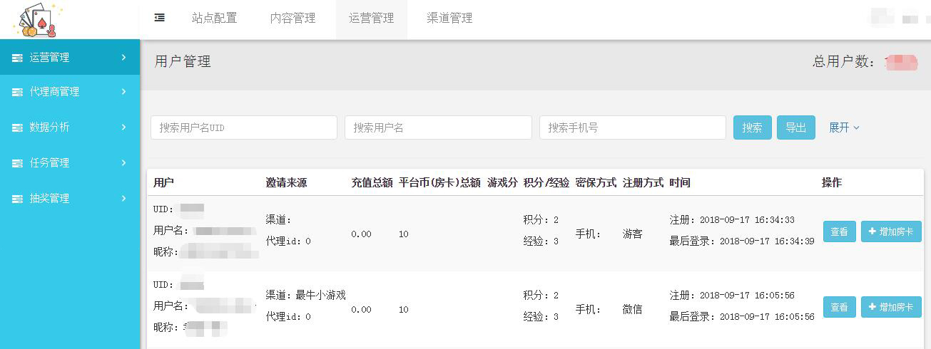Toggle the sidebar collapse hamburger icon

(160, 18)
